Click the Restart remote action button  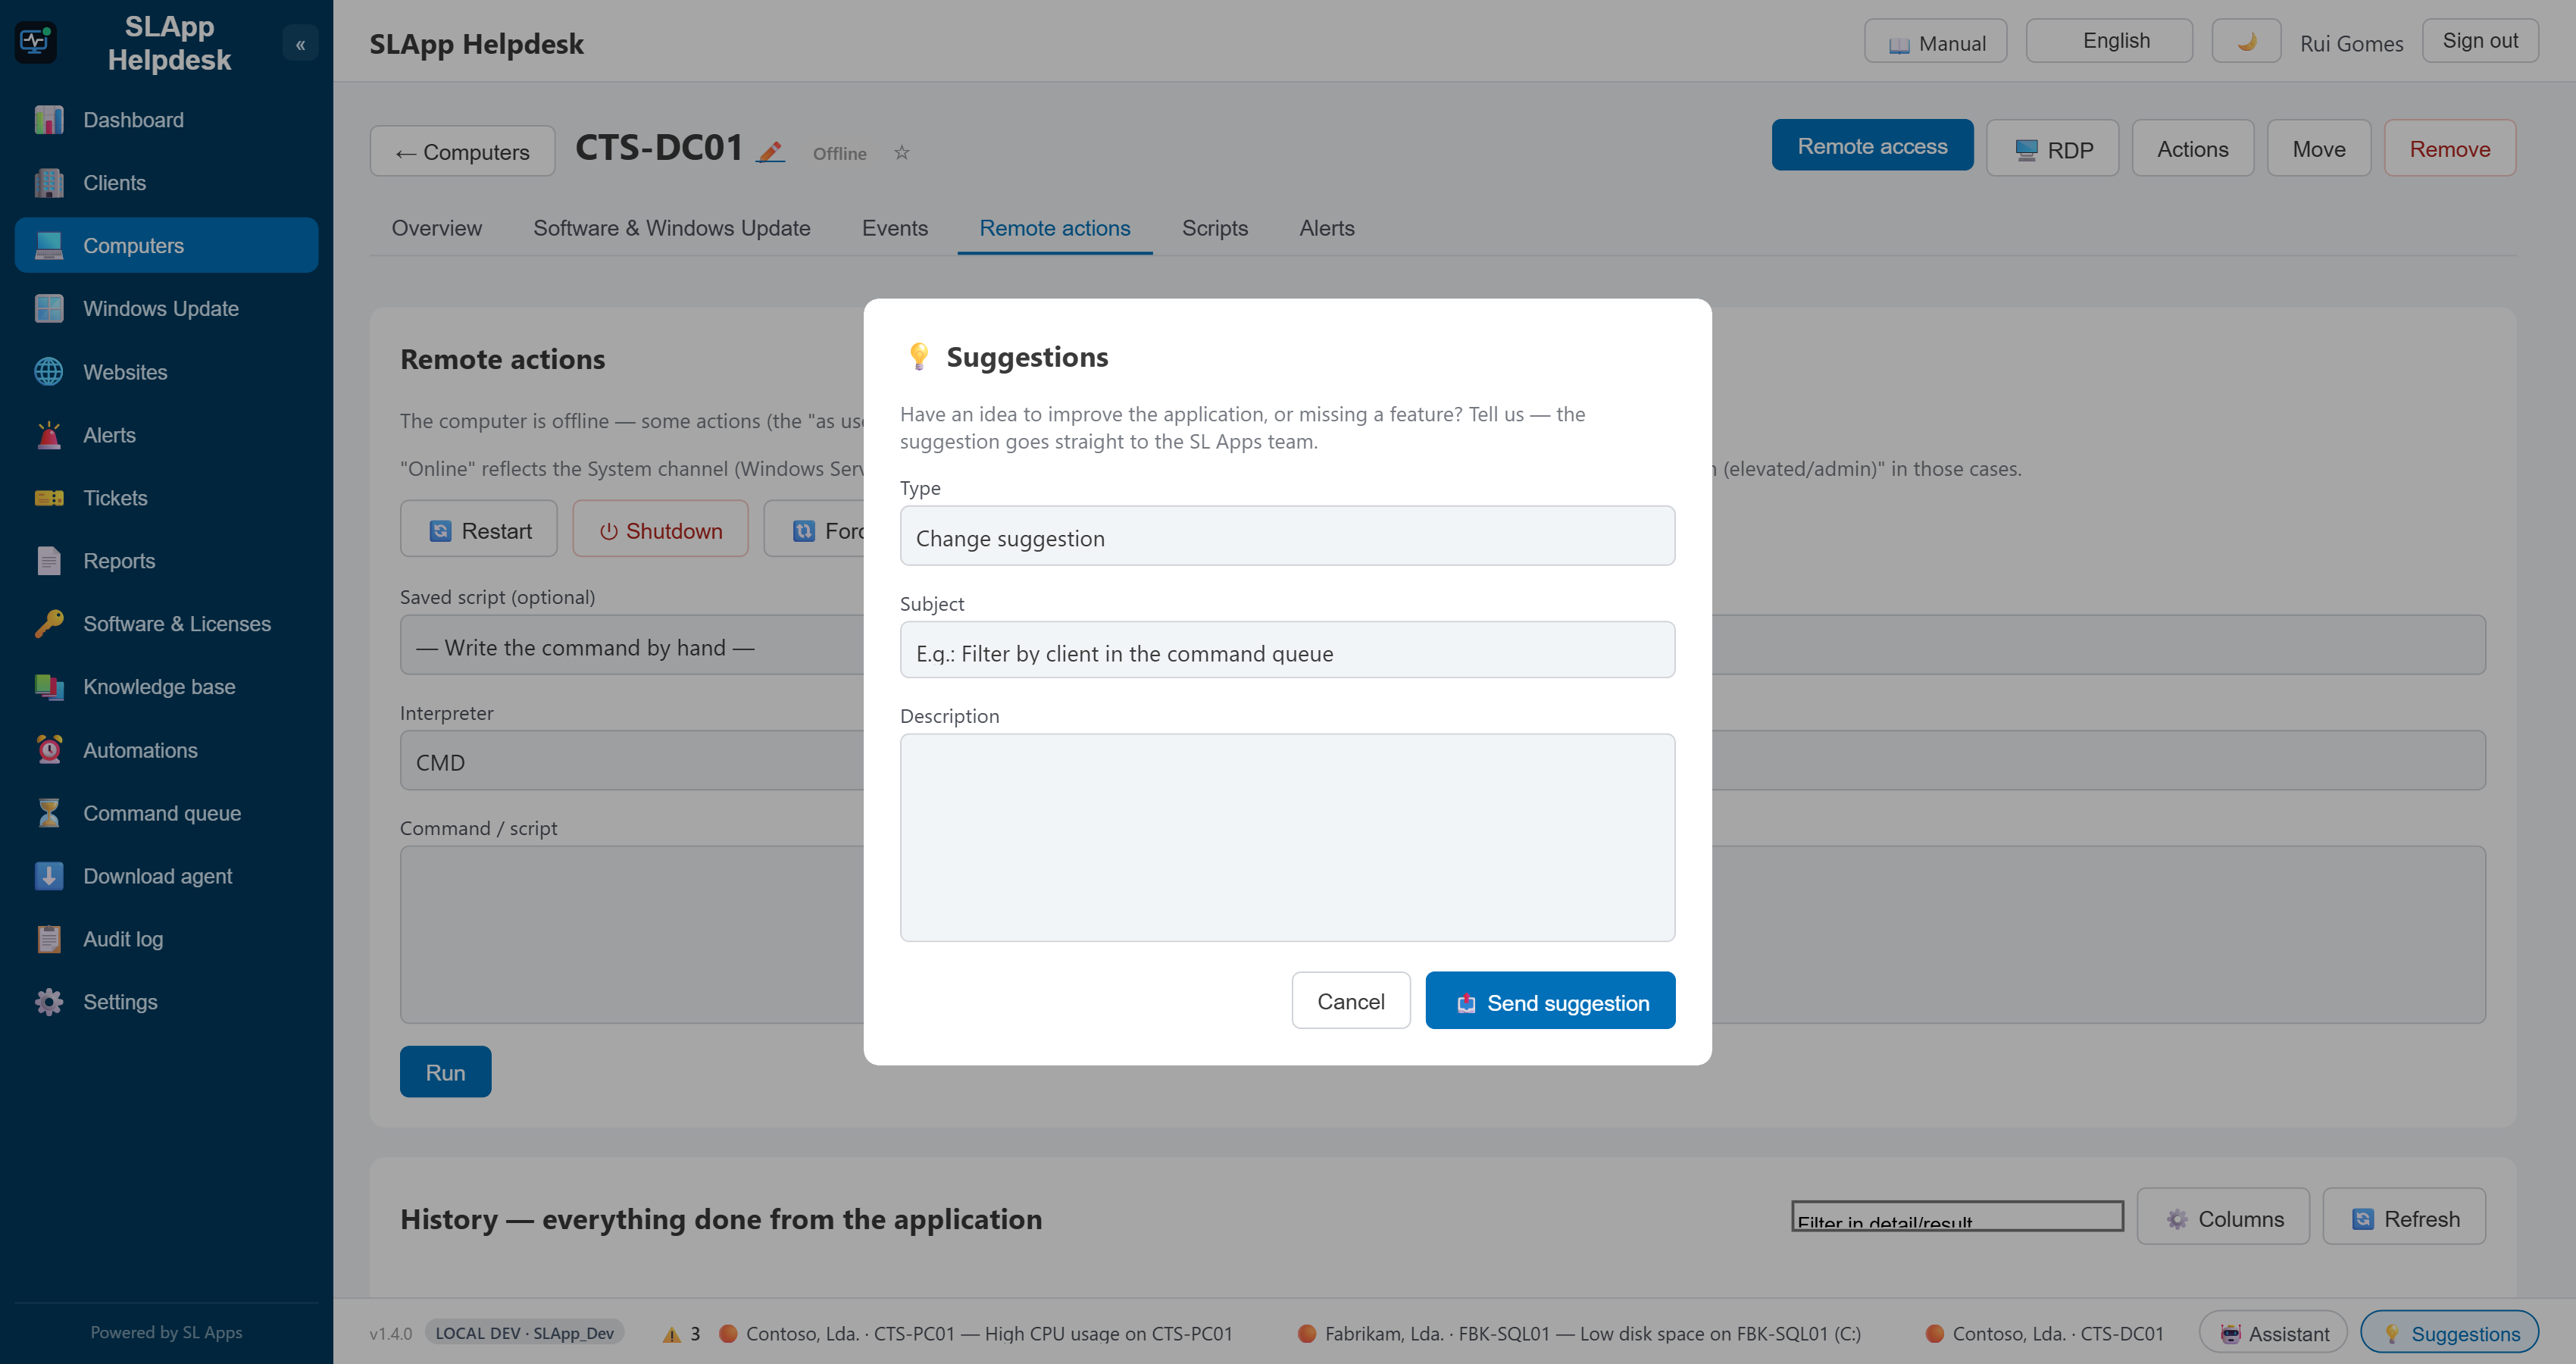(x=478, y=529)
